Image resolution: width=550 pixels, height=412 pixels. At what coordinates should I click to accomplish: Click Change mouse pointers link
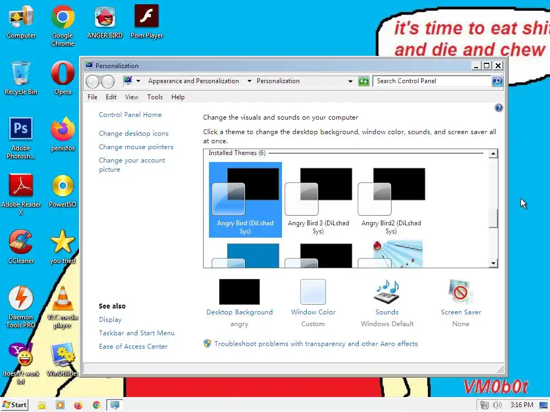click(136, 147)
